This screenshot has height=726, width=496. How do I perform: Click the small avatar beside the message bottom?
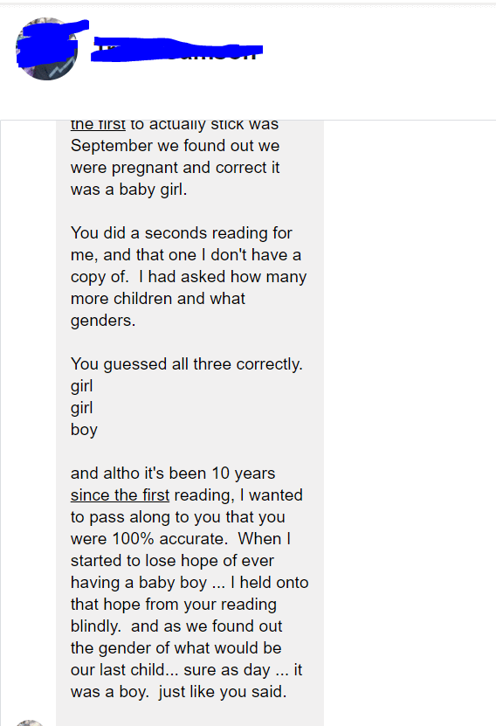click(x=30, y=723)
